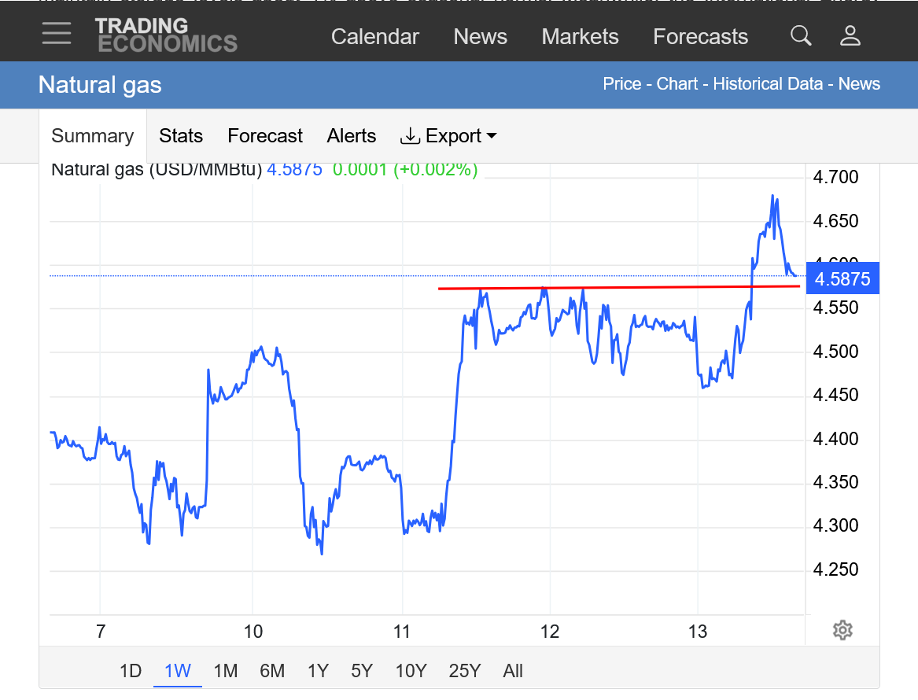Click the Historical Data link
Image resolution: width=918 pixels, height=700 pixels.
click(x=769, y=84)
